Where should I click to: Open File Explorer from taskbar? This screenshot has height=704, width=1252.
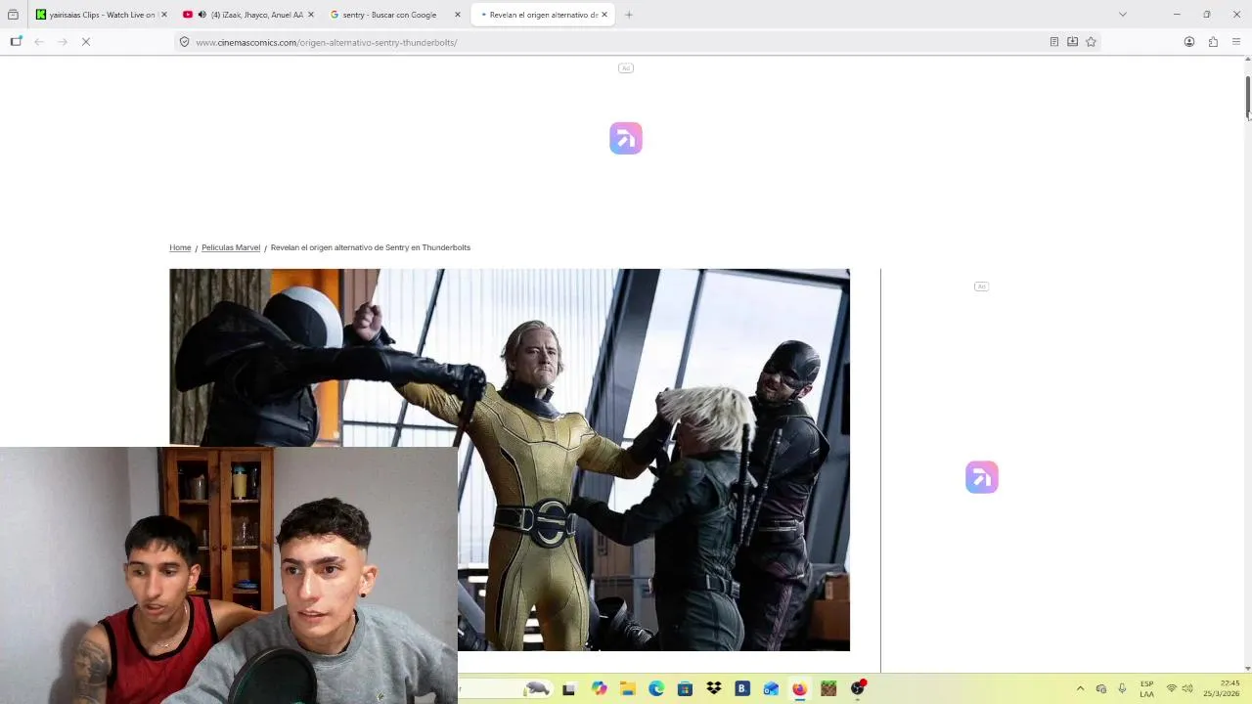point(627,688)
